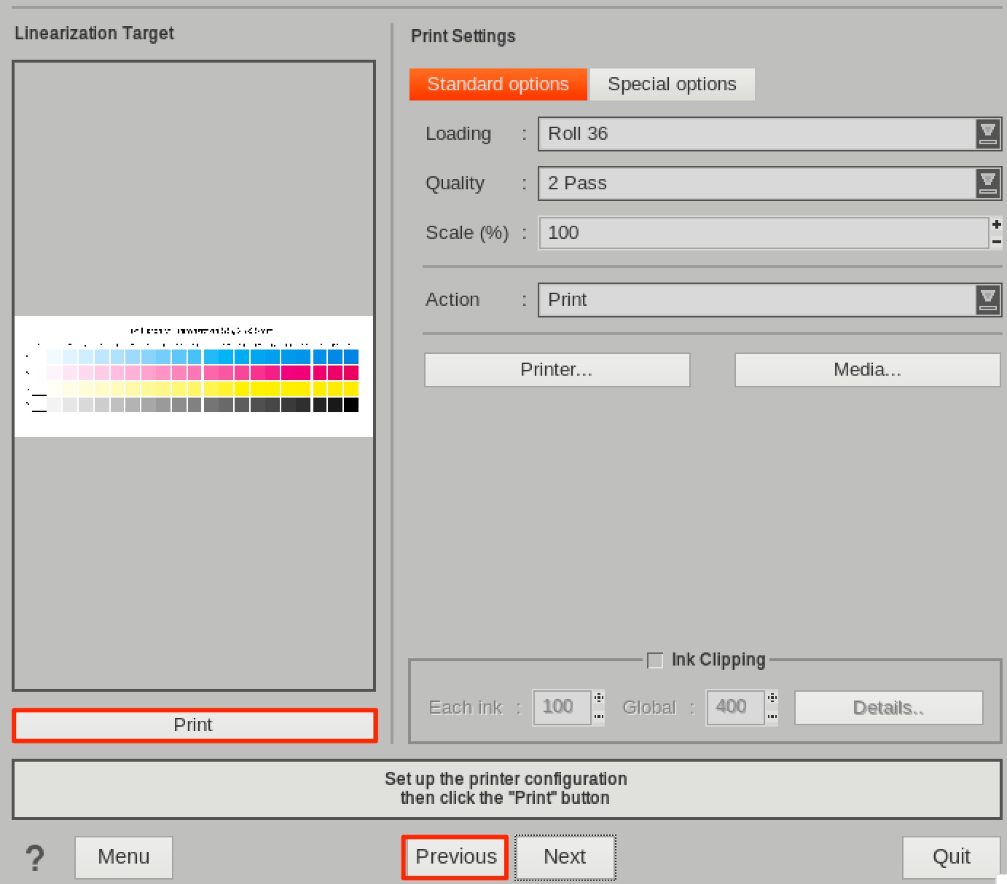Click the linearization target color chart preview
Image resolution: width=1007 pixels, height=884 pixels.
[194, 376]
